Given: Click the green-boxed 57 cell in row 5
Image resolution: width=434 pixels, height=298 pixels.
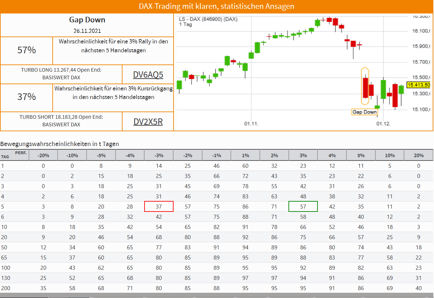Looking at the screenshot, I should pos(303,207).
